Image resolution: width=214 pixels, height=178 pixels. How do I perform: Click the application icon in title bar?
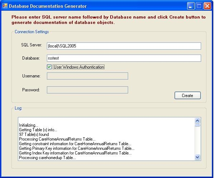(5, 6)
